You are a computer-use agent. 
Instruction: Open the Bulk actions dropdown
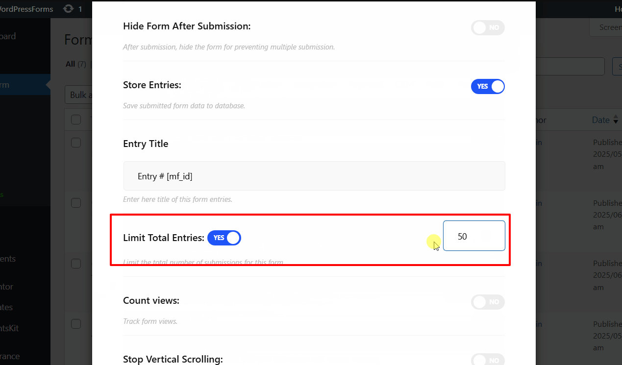(81, 94)
